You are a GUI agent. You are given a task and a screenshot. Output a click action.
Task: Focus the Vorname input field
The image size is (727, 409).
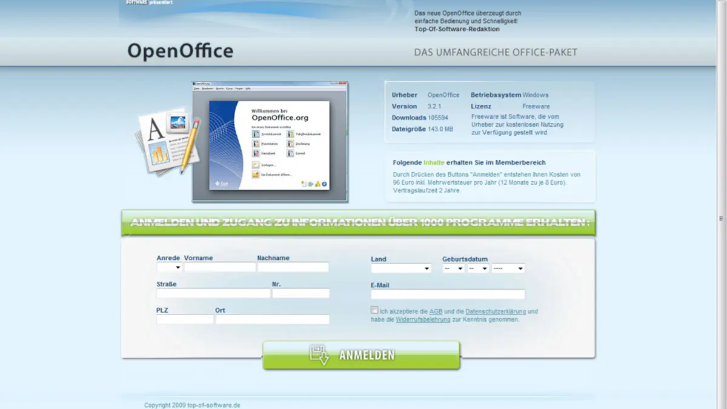(220, 267)
